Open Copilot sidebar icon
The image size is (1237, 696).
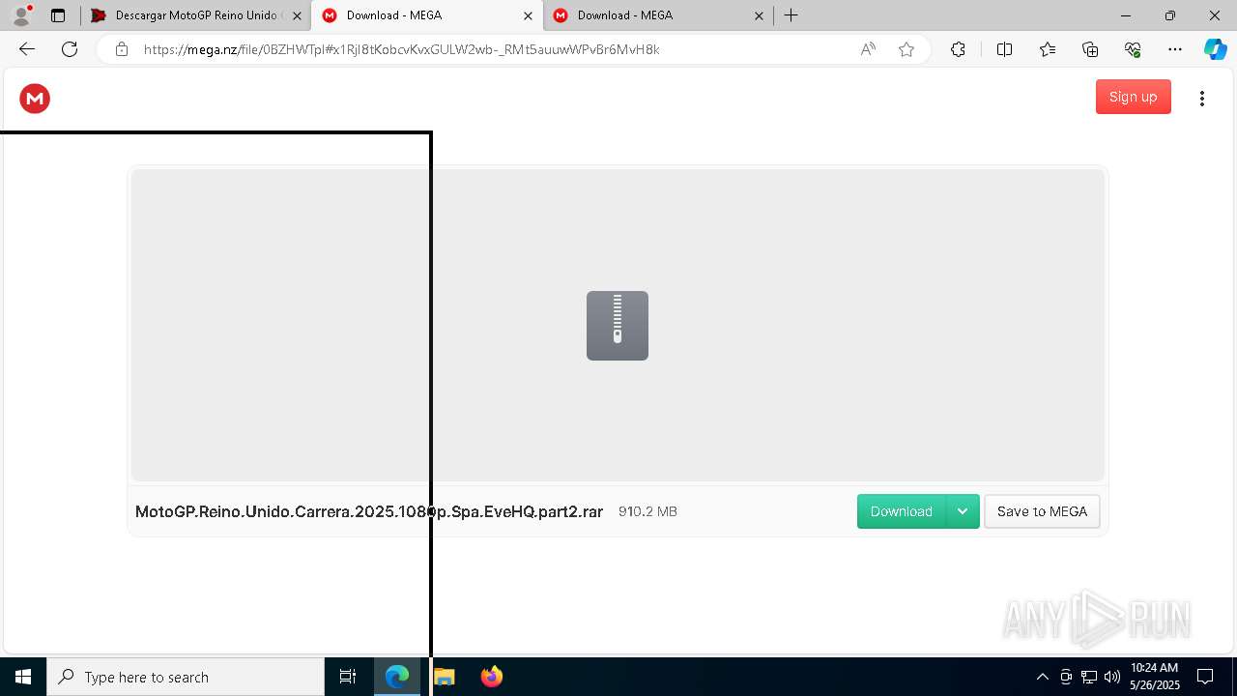pyautogui.click(x=1215, y=49)
